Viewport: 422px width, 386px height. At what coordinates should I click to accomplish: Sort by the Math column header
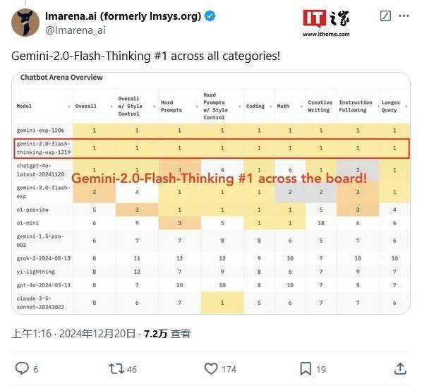pyautogui.click(x=283, y=107)
